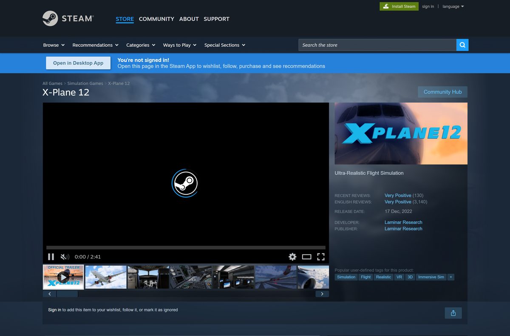
Task: Open the language dropdown
Action: [x=453, y=6]
